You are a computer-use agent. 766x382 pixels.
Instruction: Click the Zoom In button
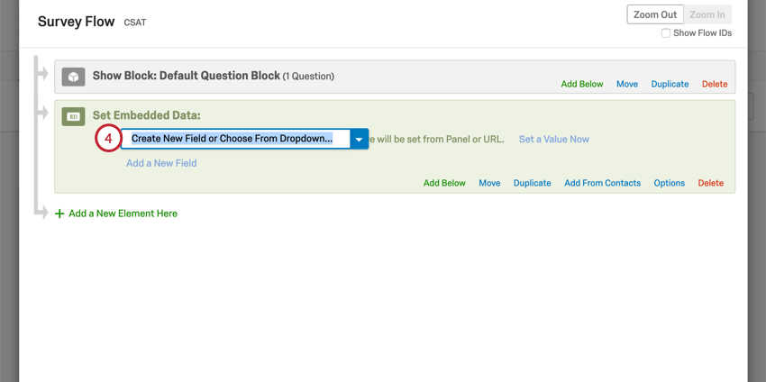(707, 14)
